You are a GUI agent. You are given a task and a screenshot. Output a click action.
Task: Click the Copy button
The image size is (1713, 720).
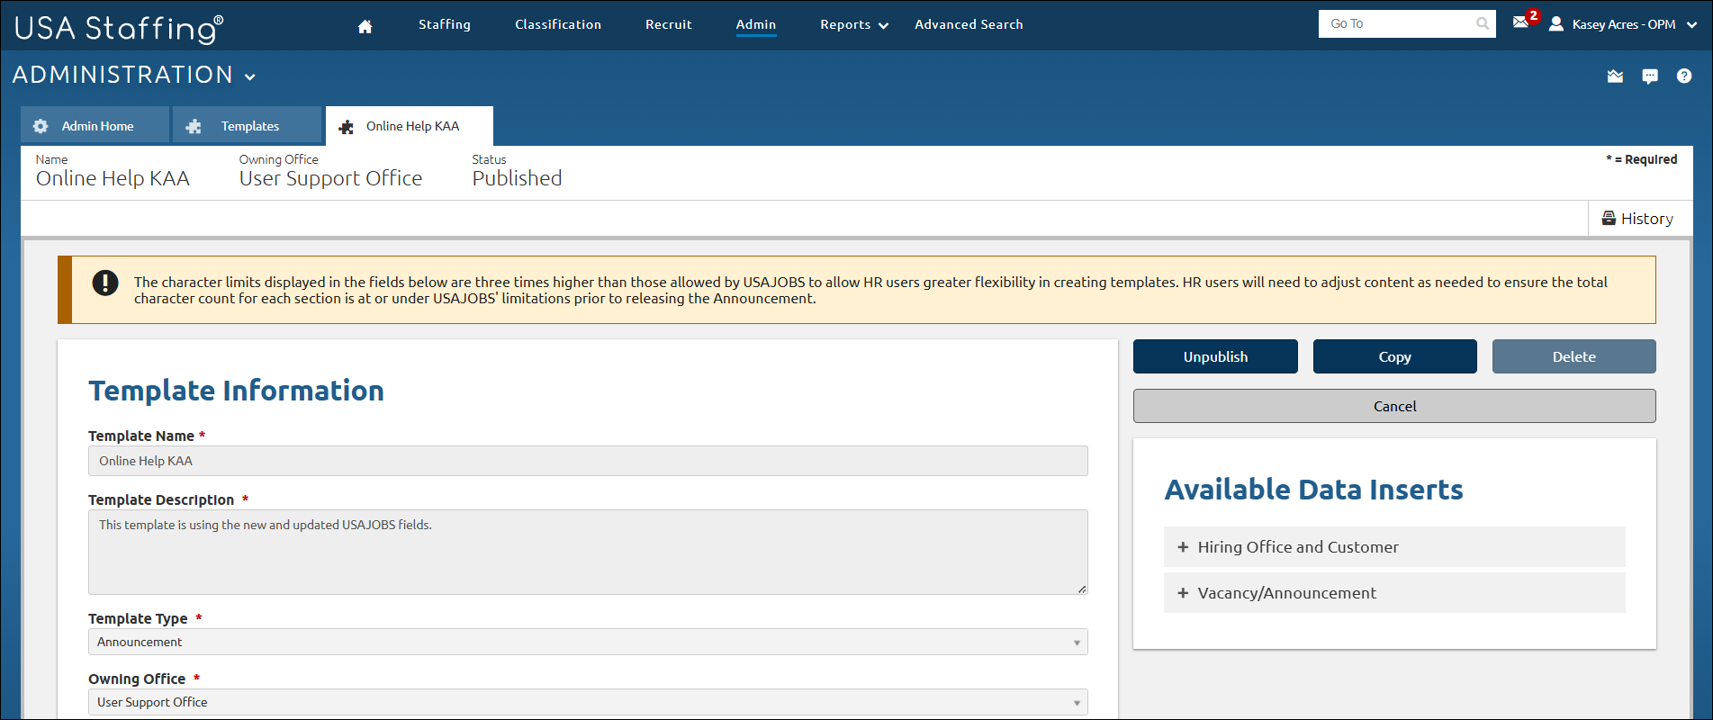tap(1394, 356)
